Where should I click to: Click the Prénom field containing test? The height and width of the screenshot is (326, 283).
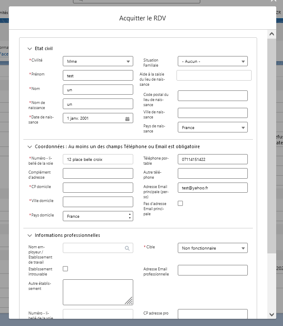point(98,76)
